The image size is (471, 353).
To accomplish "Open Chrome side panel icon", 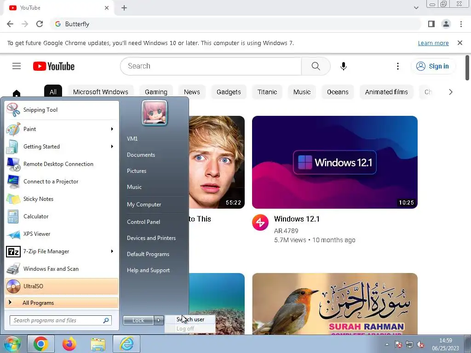I will pos(431,24).
